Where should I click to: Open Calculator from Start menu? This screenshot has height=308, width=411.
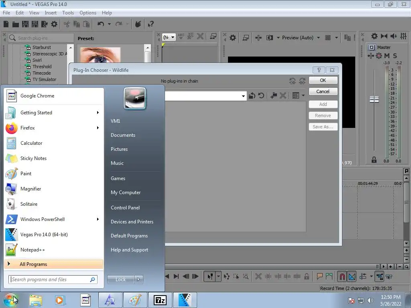(x=54, y=143)
